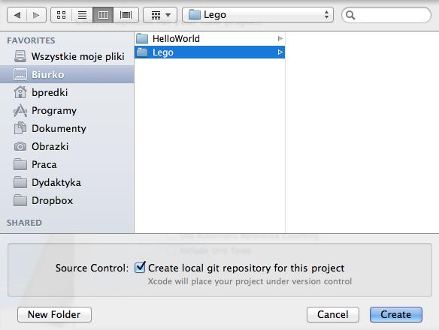The image size is (439, 330).
Task: Go back with the left arrow button
Action: tap(17, 15)
